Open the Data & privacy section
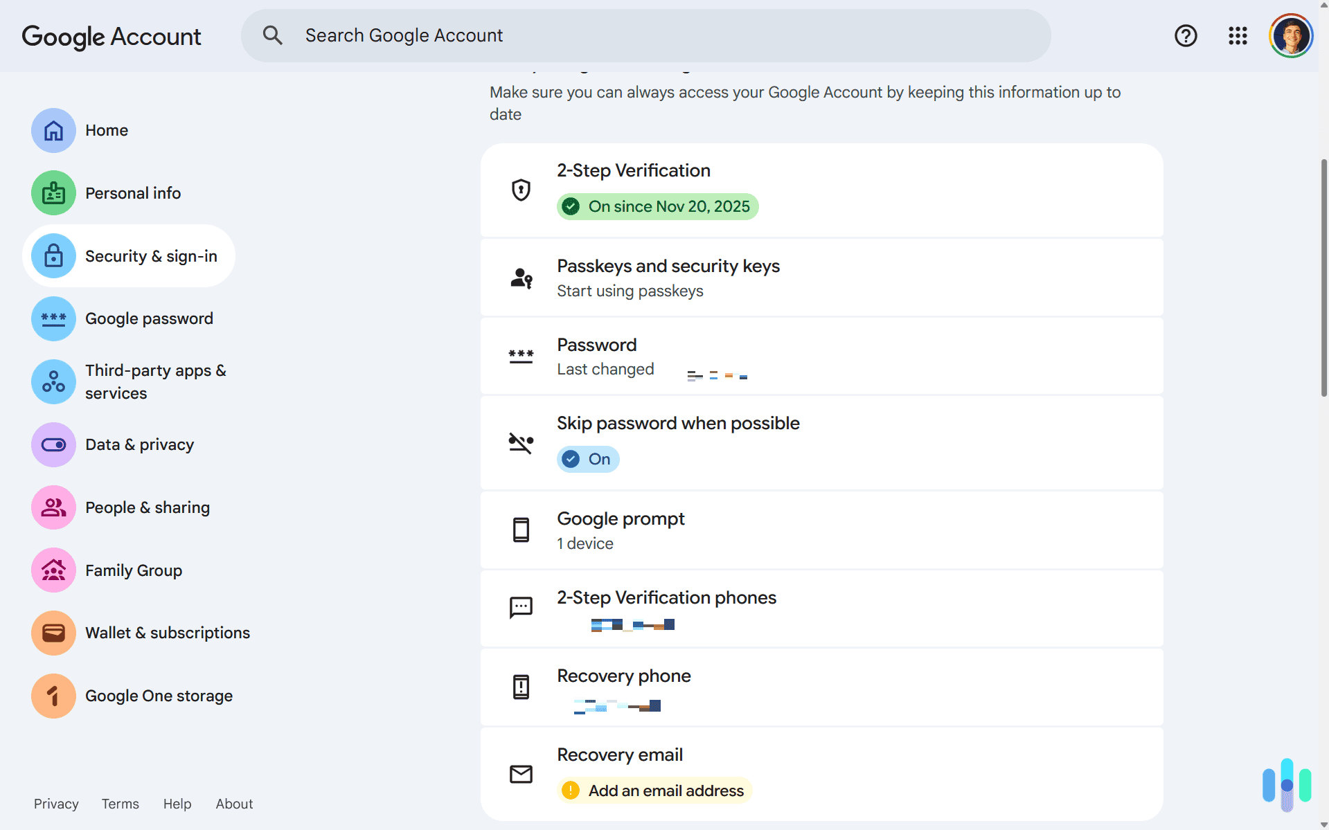This screenshot has height=830, width=1329. (139, 444)
